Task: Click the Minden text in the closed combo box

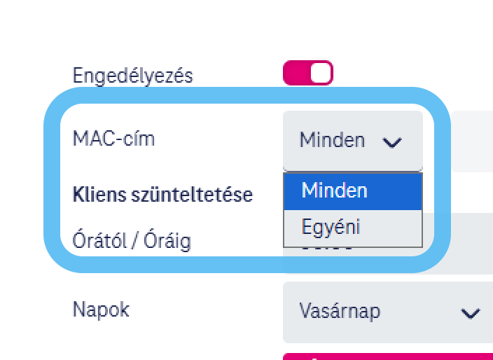Action: tap(332, 140)
